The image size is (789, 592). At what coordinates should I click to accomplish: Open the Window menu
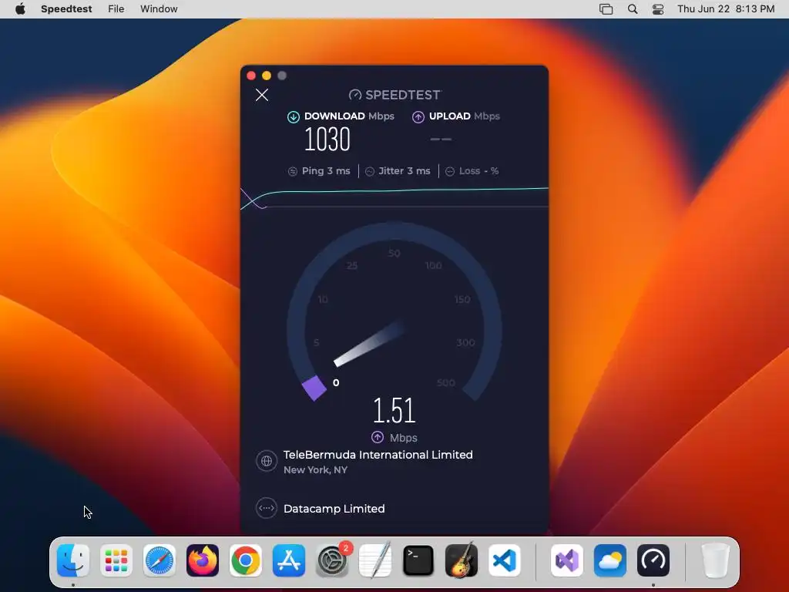coord(159,9)
